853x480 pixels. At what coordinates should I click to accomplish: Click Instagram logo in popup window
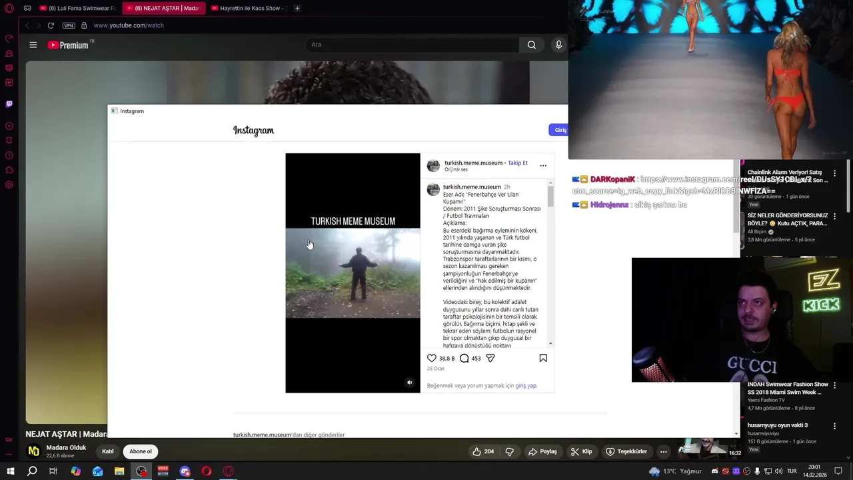253,130
